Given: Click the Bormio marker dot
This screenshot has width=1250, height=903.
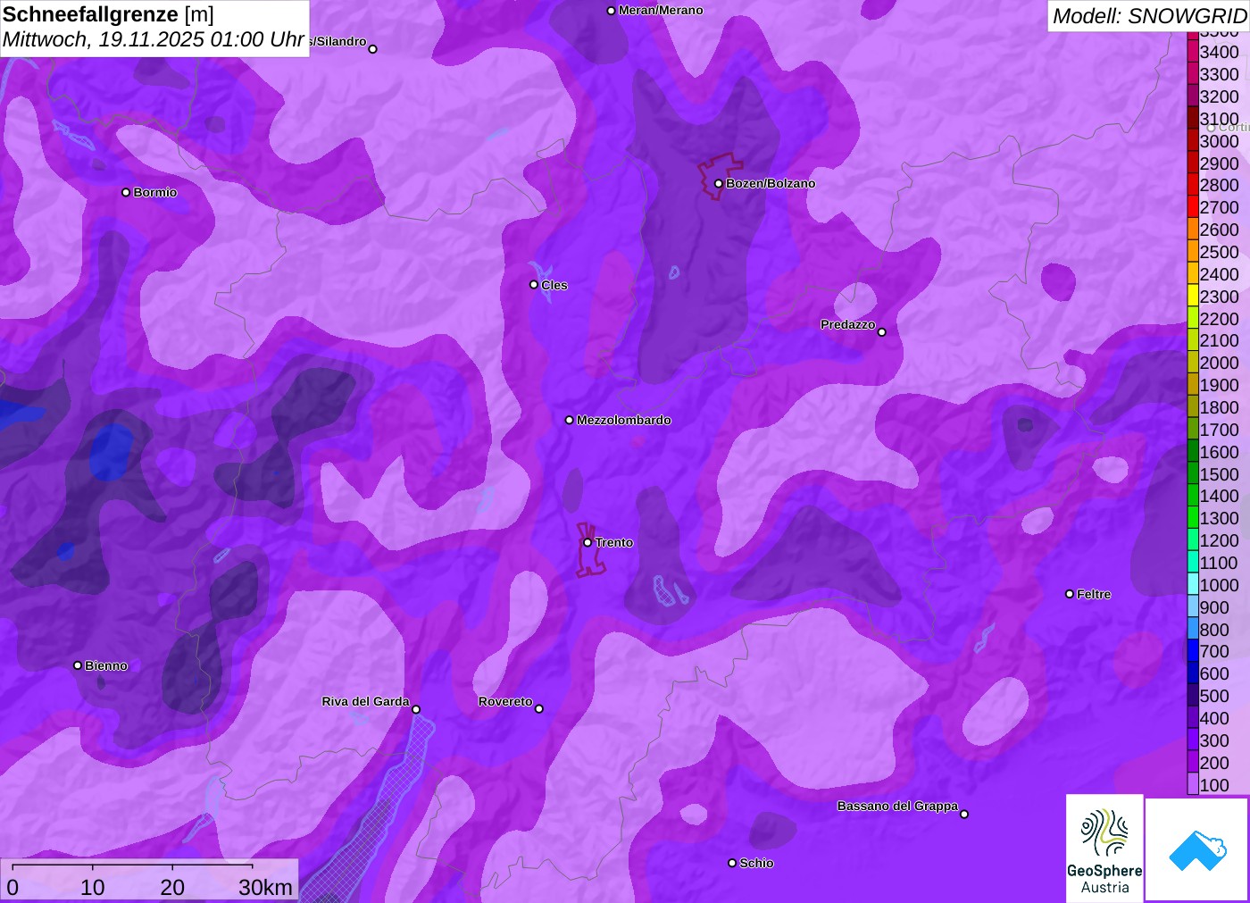Looking at the screenshot, I should tap(126, 192).
